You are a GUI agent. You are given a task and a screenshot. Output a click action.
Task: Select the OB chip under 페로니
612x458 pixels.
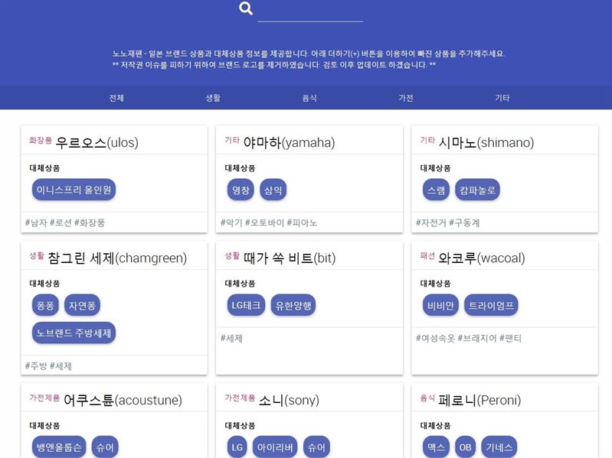point(465,447)
